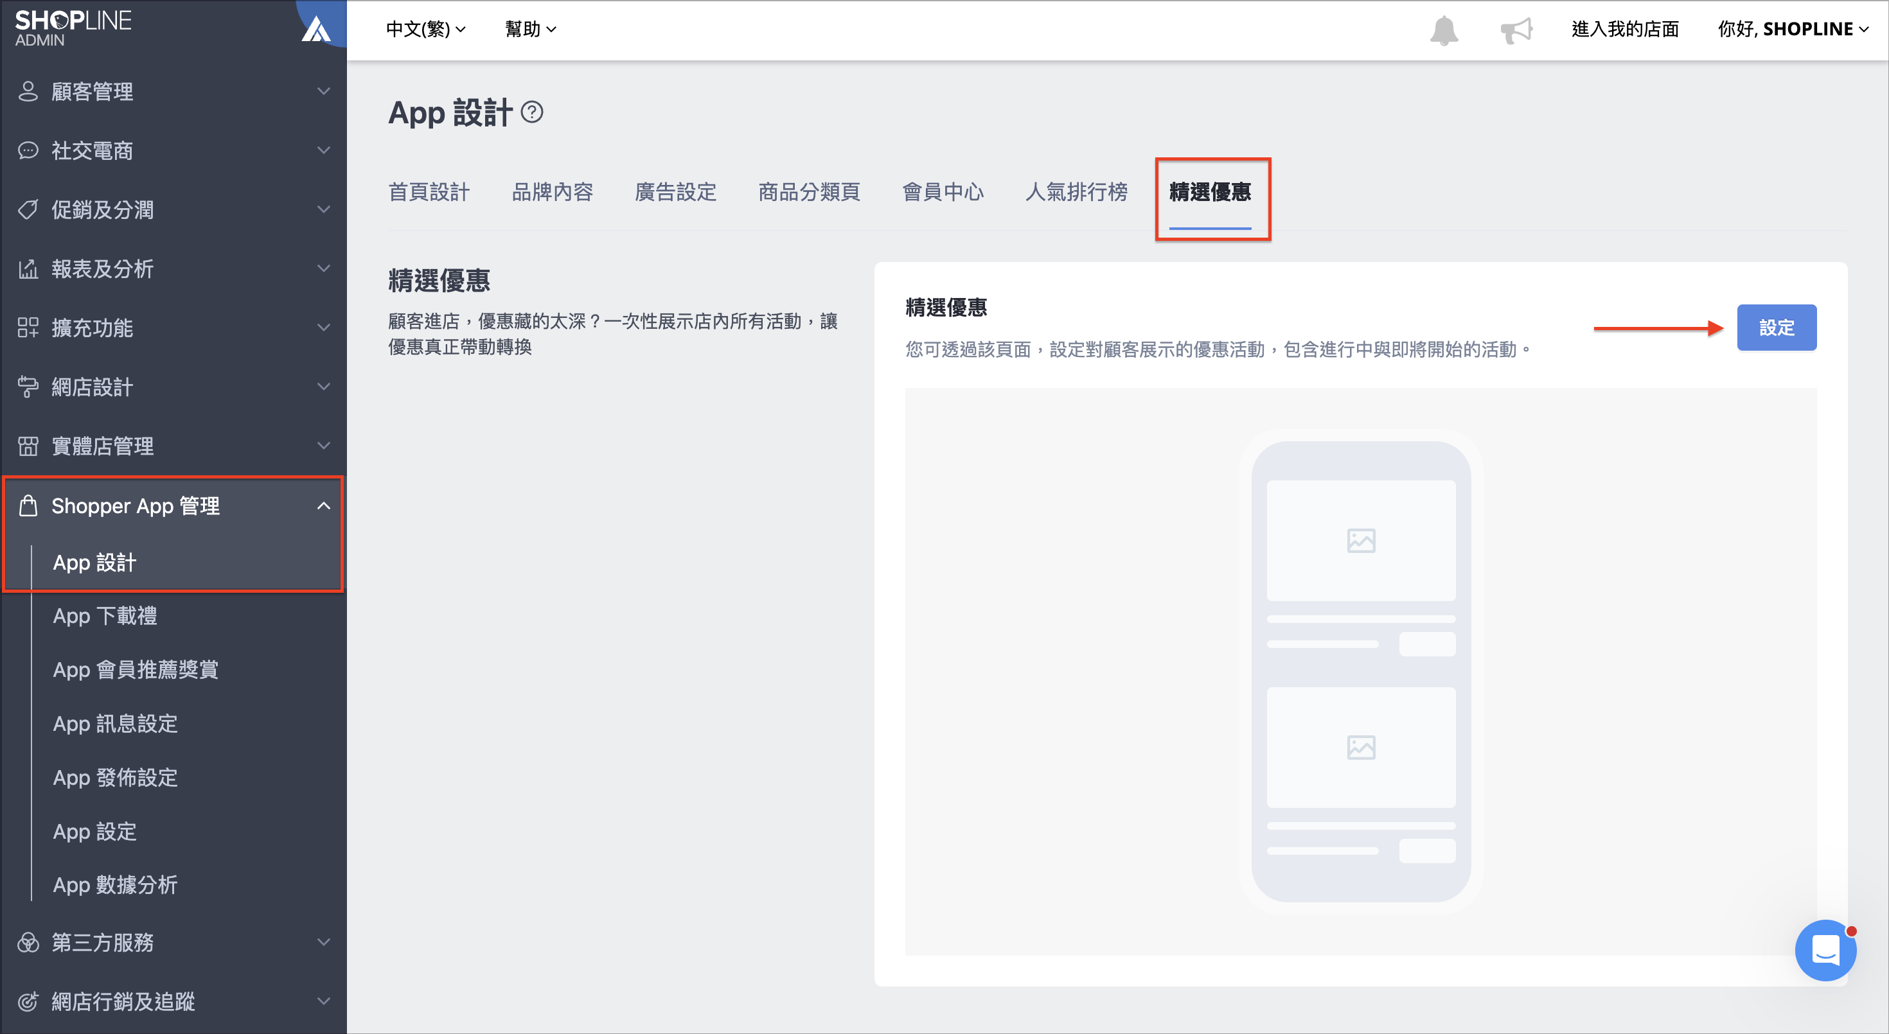1889x1034 pixels.
Task: Open the 幫助 help dropdown
Action: (x=530, y=30)
